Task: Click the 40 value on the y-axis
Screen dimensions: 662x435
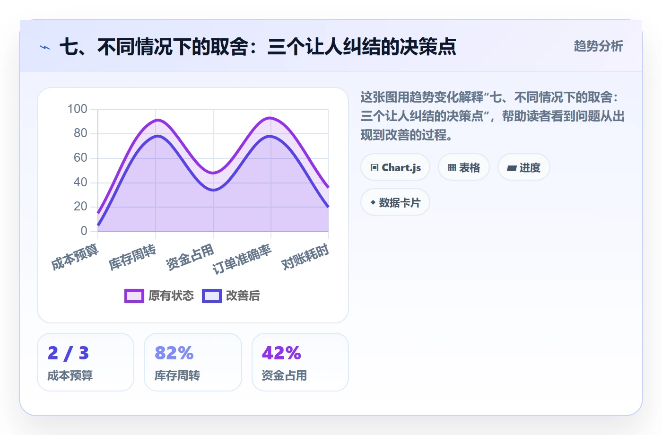Action: [x=81, y=183]
